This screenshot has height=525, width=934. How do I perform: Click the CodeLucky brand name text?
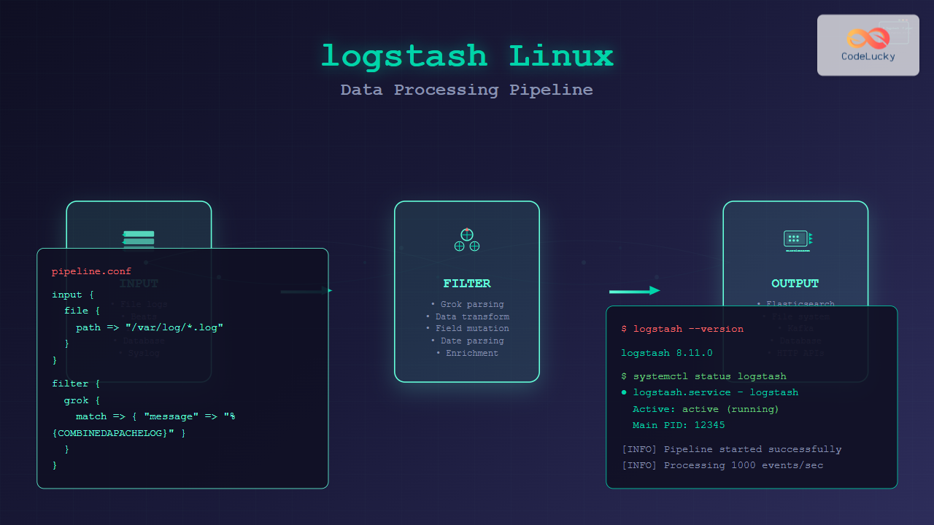[x=868, y=56]
